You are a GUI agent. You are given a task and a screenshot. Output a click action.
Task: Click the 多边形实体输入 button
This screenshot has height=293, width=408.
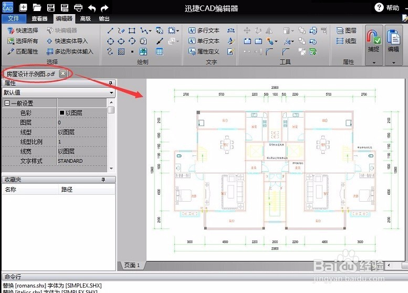pos(70,51)
